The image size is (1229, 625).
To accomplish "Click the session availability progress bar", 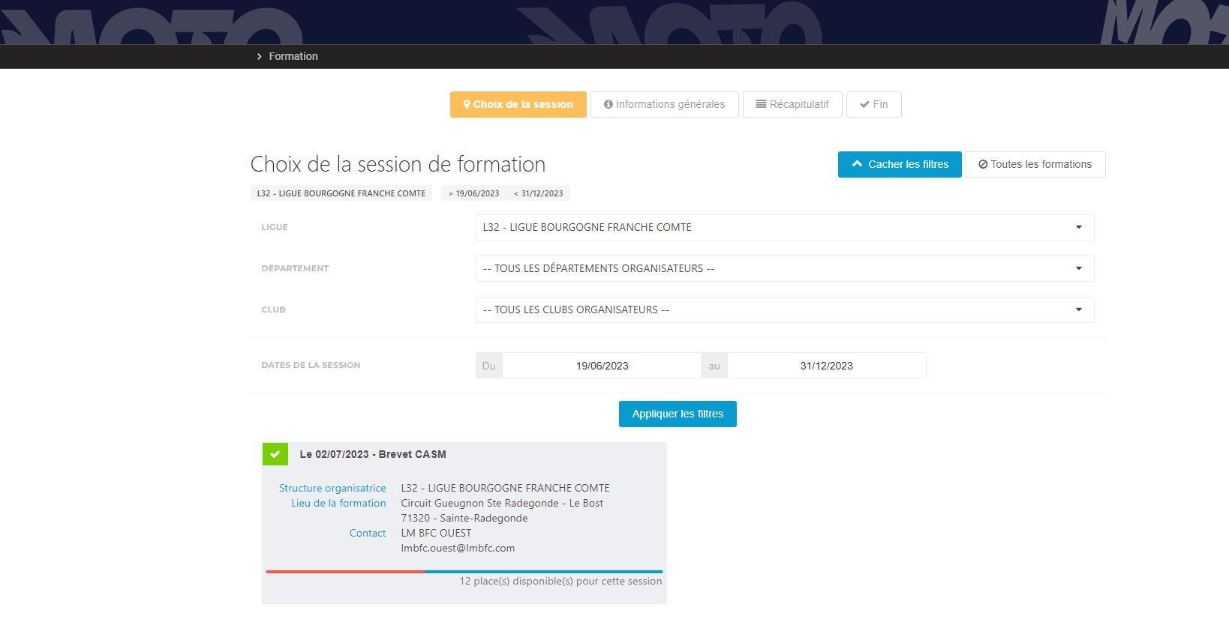I will point(464,572).
